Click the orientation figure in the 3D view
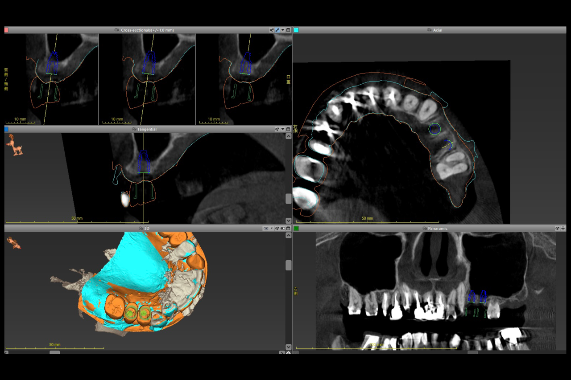 coord(14,243)
